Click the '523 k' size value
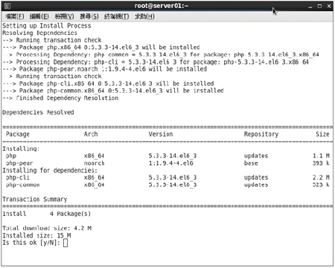 click(321, 185)
